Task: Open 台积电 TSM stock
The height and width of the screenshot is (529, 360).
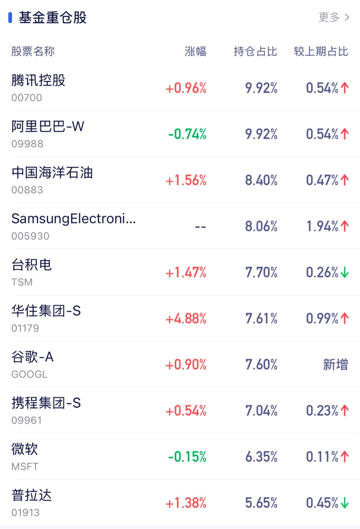Action: tap(31, 265)
